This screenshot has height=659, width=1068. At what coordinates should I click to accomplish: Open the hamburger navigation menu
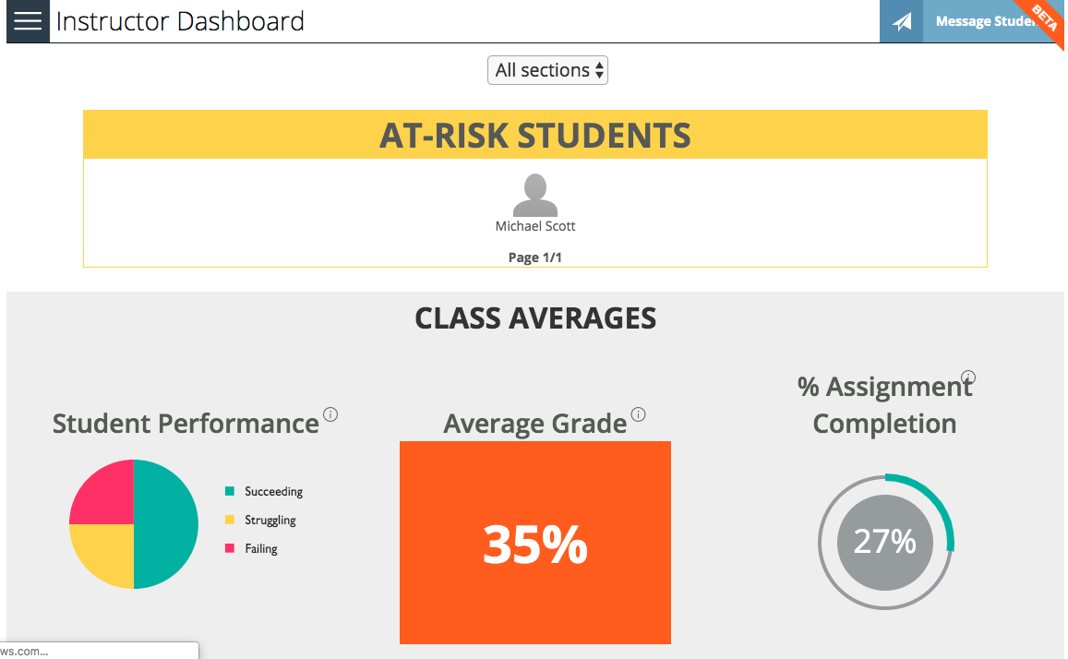tap(28, 21)
